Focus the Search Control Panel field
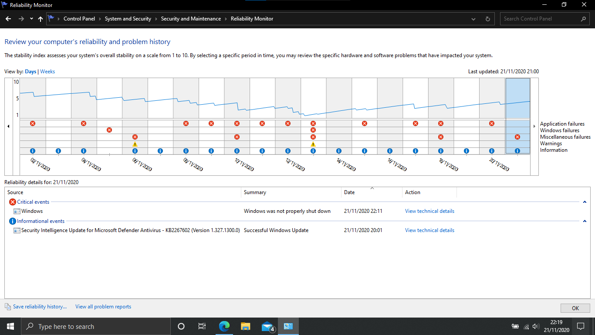The width and height of the screenshot is (595, 335). tap(540, 19)
